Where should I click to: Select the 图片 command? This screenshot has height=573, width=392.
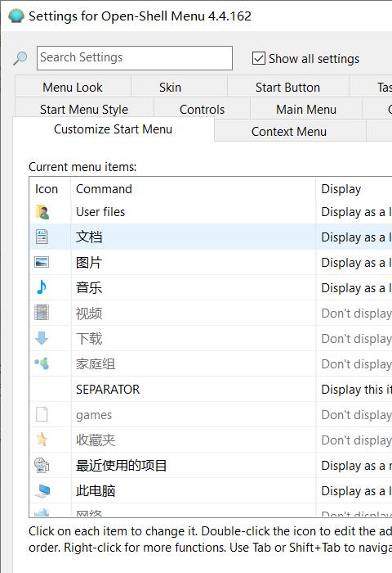coord(89,263)
